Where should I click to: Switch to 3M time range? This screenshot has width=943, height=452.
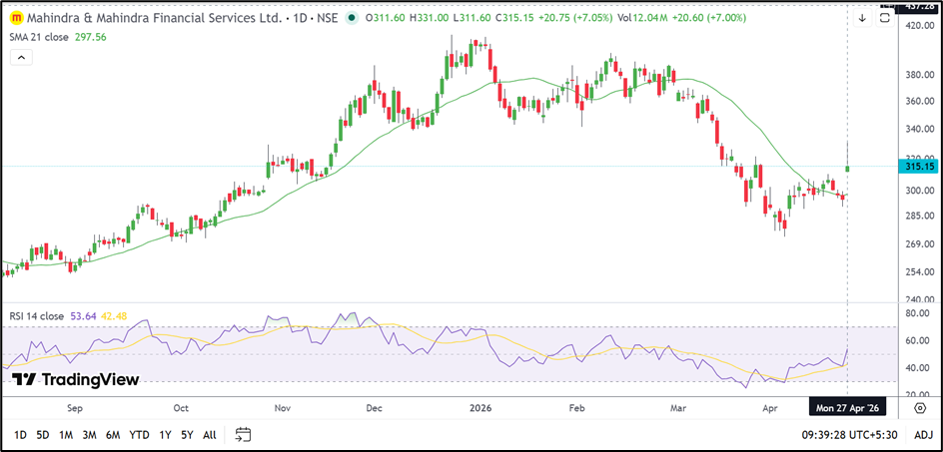89,434
